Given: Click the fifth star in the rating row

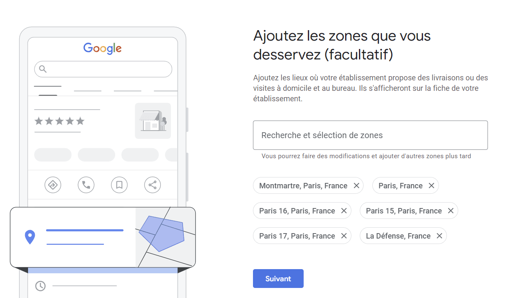Looking at the screenshot, I should [x=80, y=121].
